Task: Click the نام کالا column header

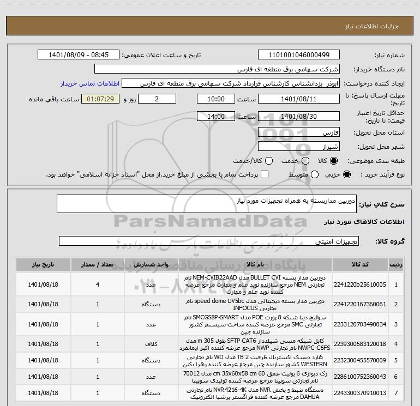Action: 255,265
